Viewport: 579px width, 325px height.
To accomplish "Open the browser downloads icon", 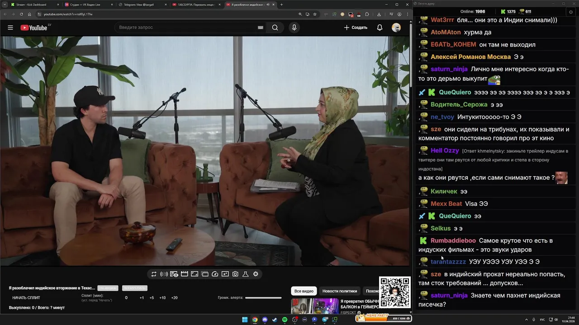I will point(379,14).
